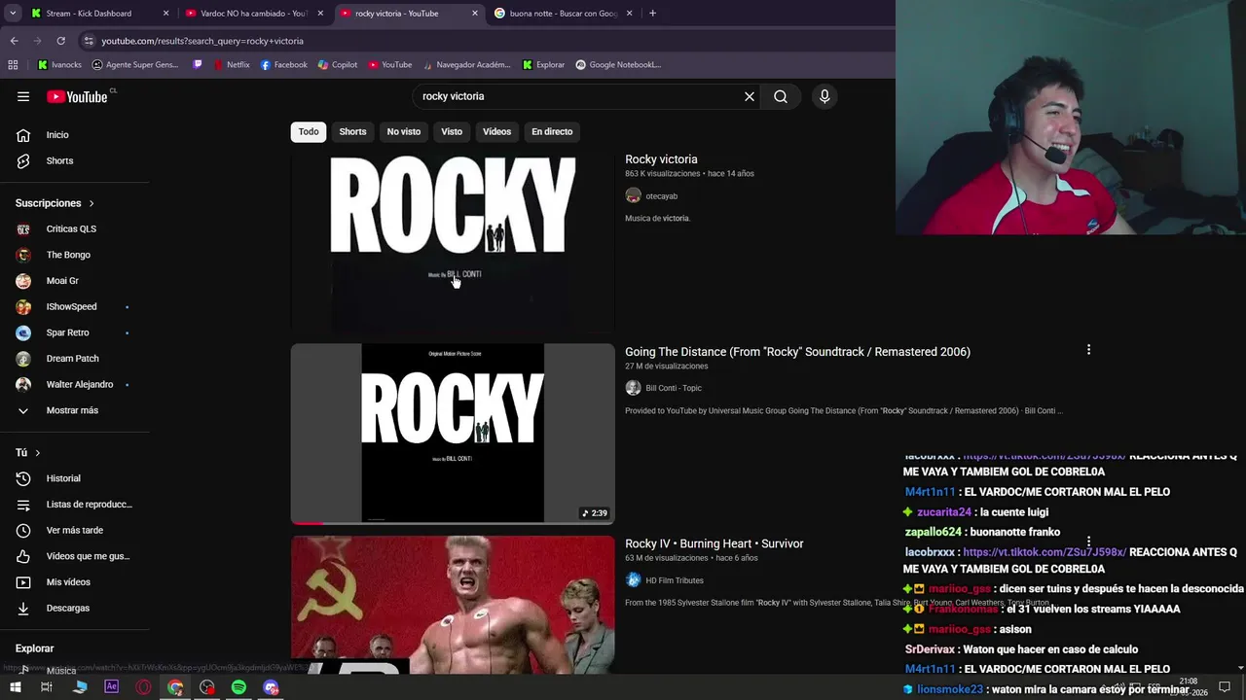Open After Effects from the taskbar
This screenshot has width=1246, height=700.
tap(111, 687)
